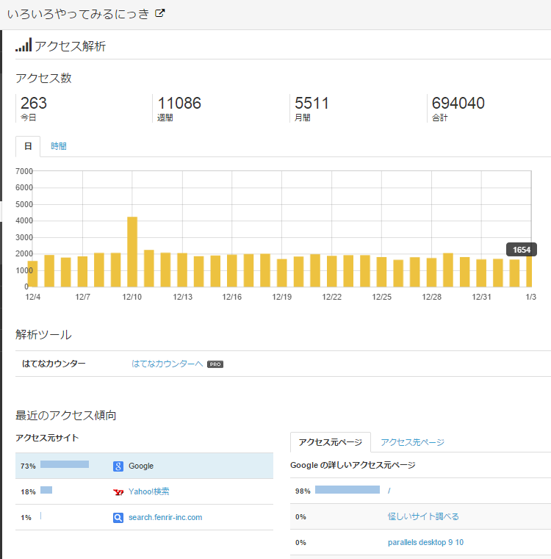
Task: Click the 73% Google percentage bar
Action: (x=65, y=464)
